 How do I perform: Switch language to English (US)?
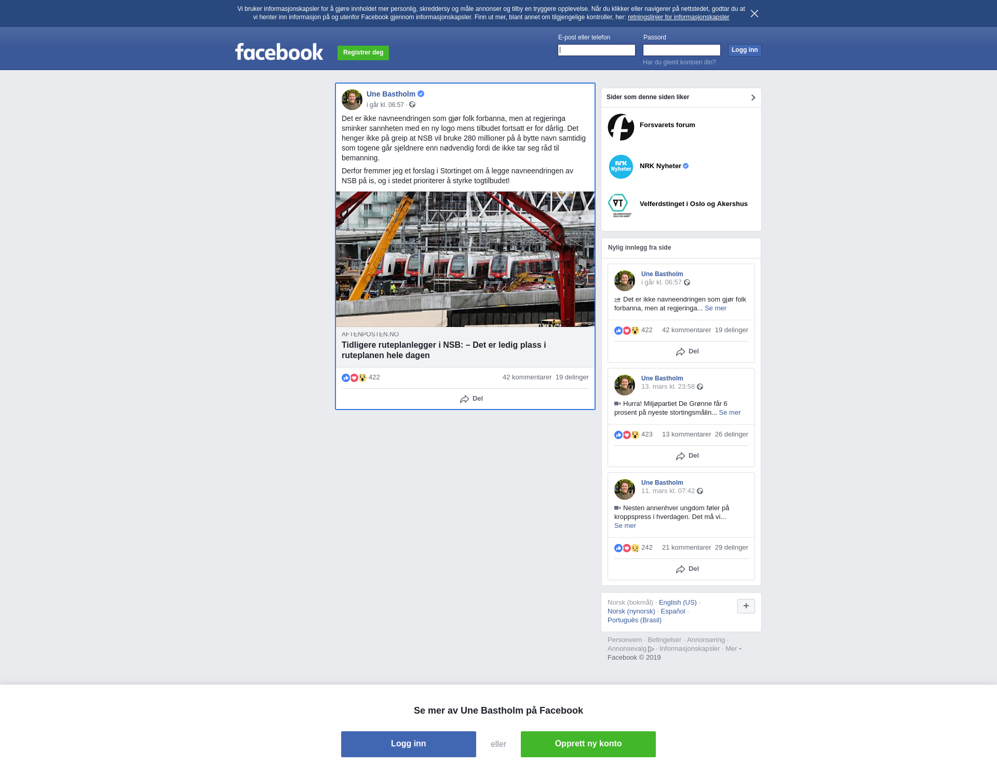[678, 603]
